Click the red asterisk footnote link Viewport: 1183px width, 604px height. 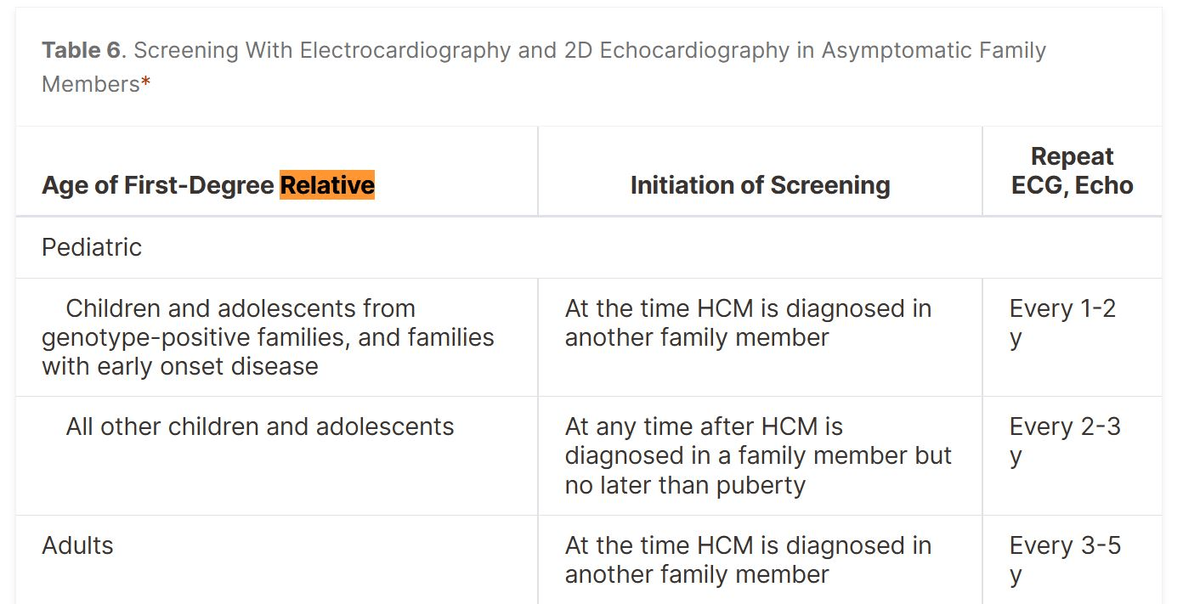(x=145, y=82)
